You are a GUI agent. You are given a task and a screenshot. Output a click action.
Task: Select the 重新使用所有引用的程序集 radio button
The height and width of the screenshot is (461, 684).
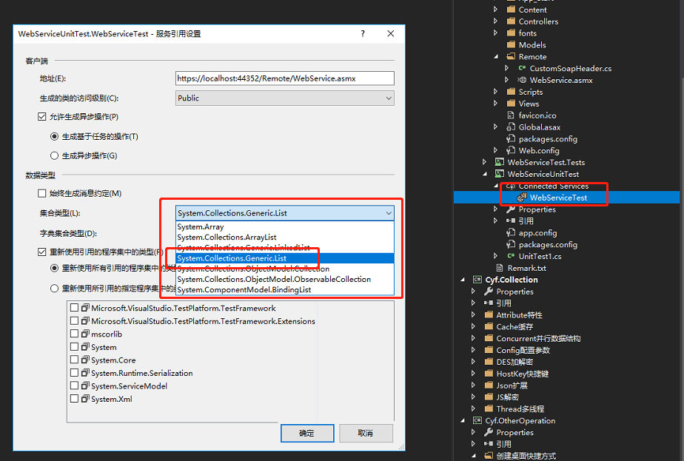(54, 268)
